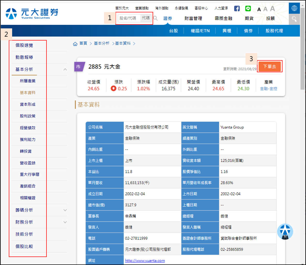Open the 期貨 main menu
Image resolution: width=306 pixels, height=265 pixels.
[x=249, y=18]
